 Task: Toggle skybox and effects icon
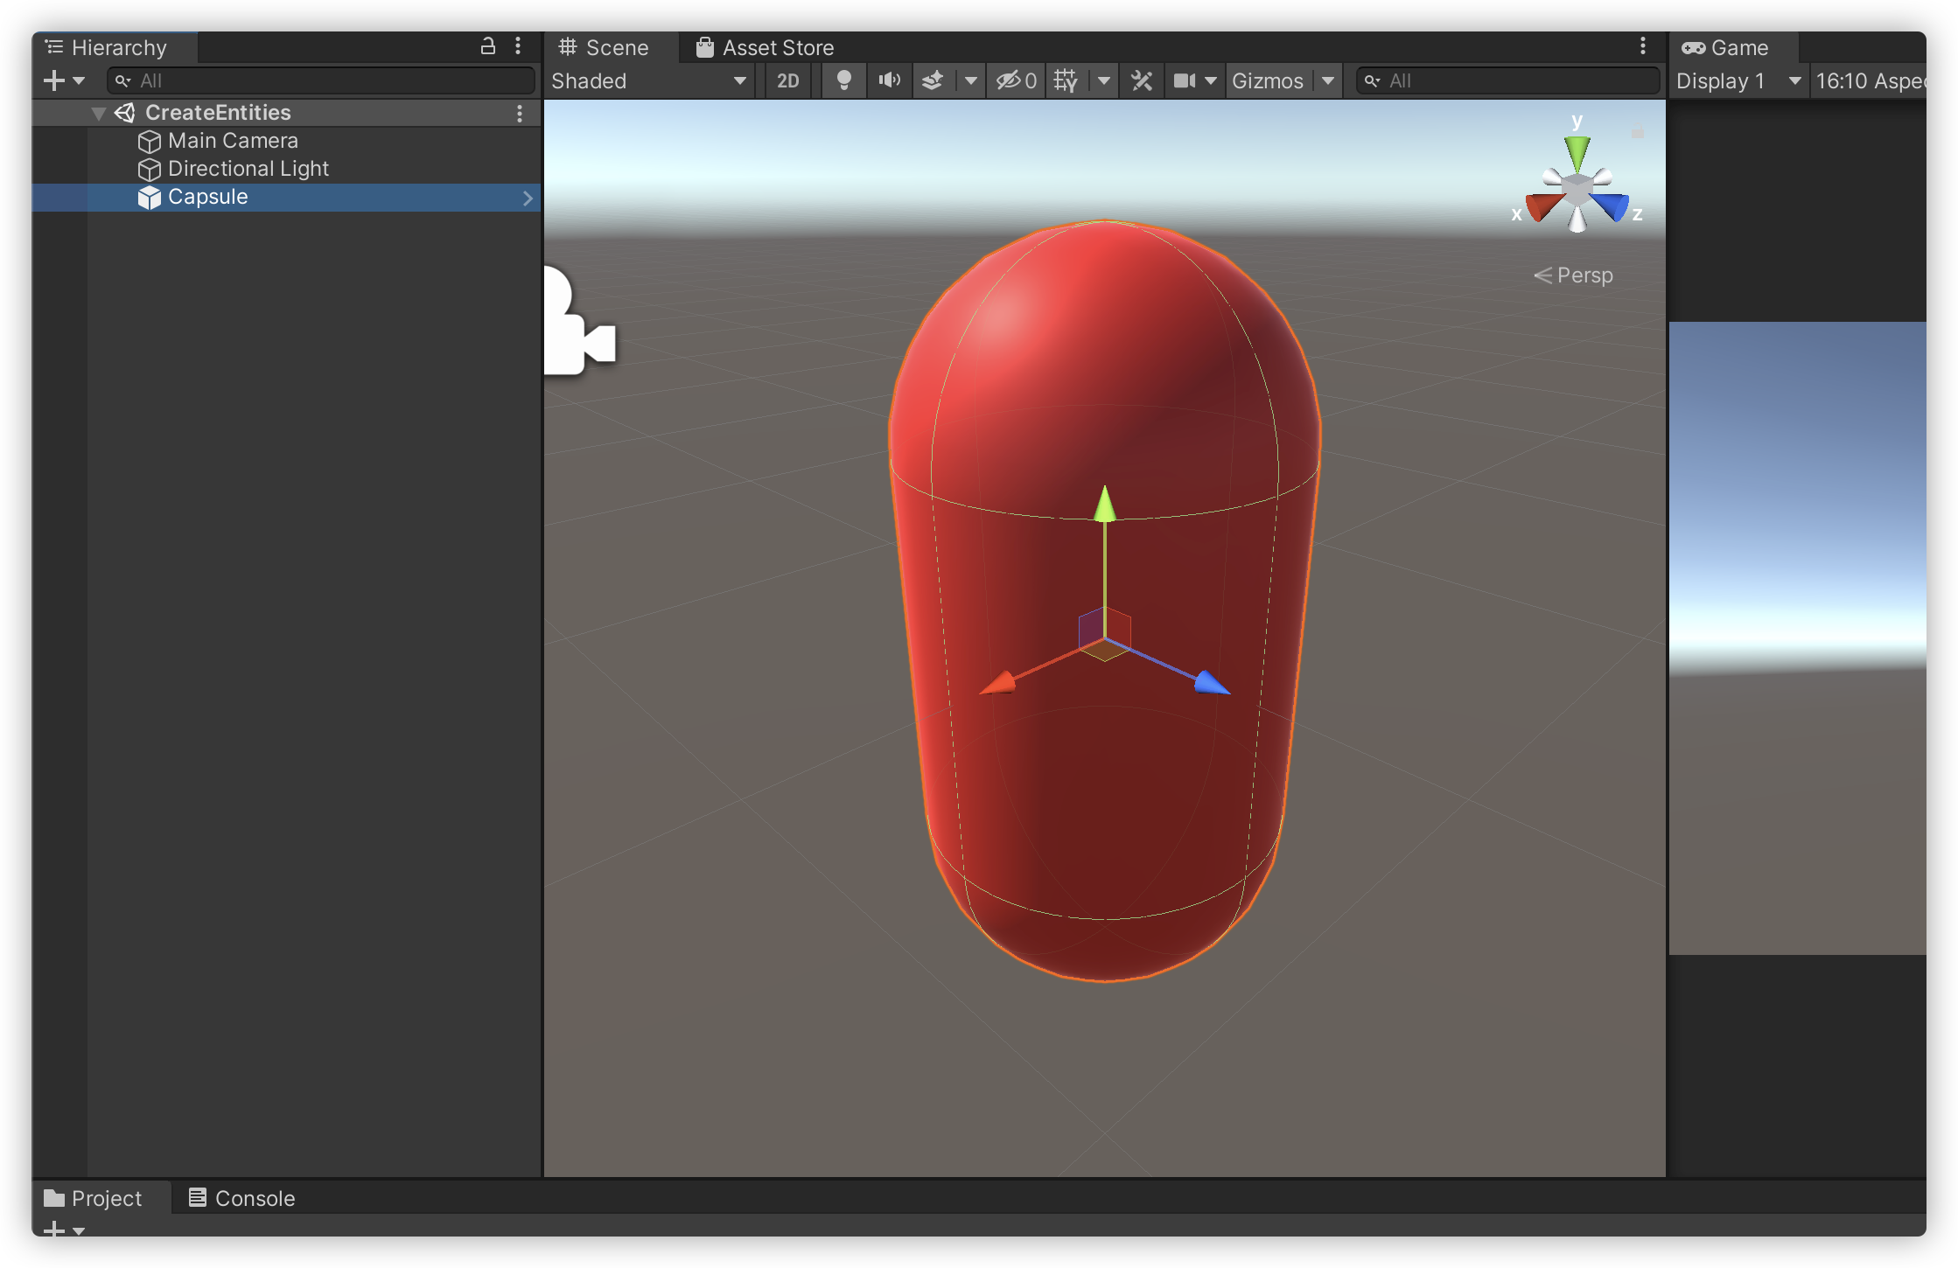934,80
